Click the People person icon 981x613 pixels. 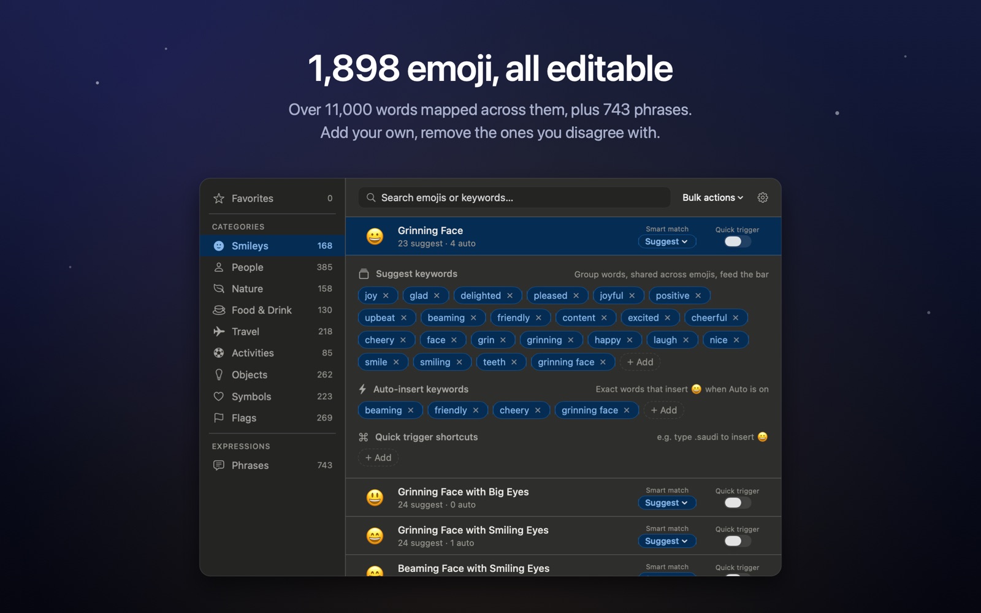[x=219, y=267]
